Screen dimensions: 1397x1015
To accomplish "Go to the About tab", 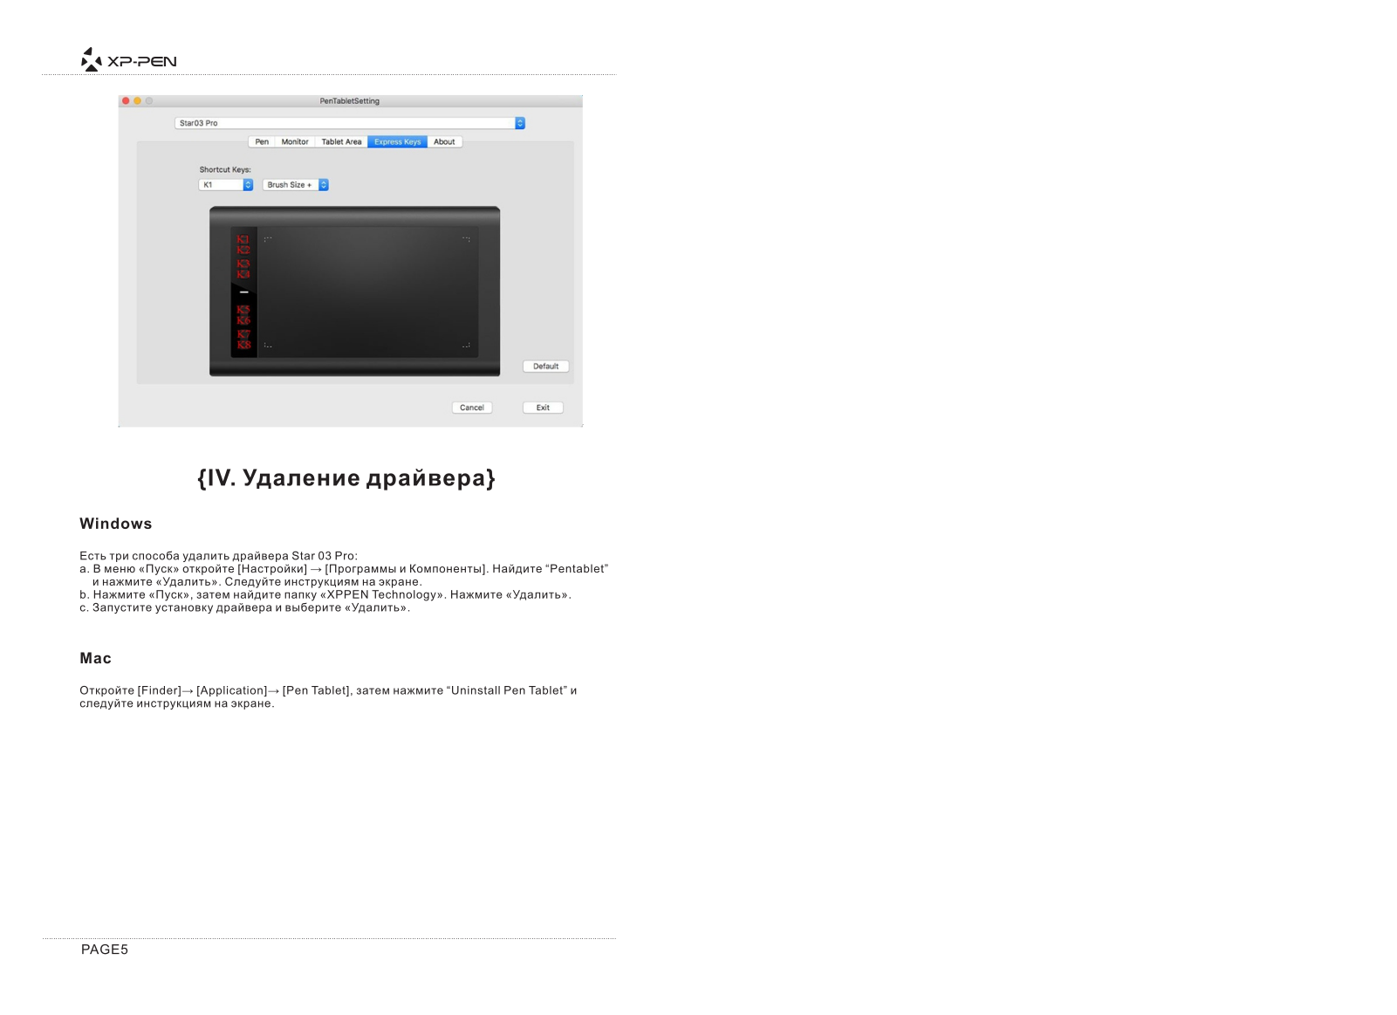I will 444,141.
